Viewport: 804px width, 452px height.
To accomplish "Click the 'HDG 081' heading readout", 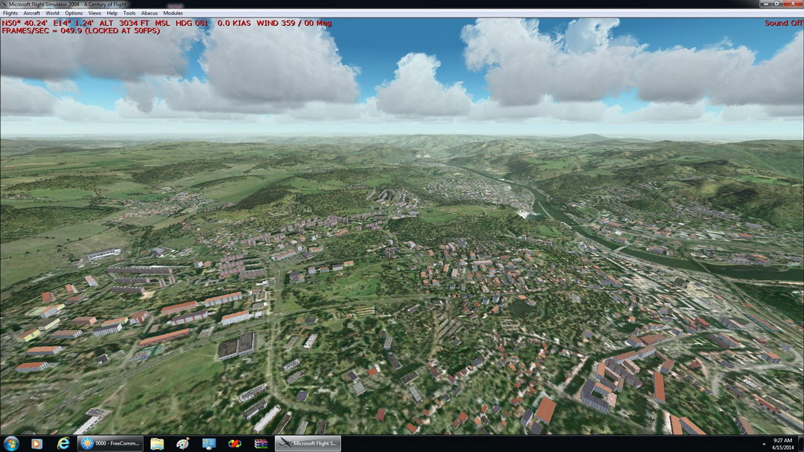I will (192, 23).
